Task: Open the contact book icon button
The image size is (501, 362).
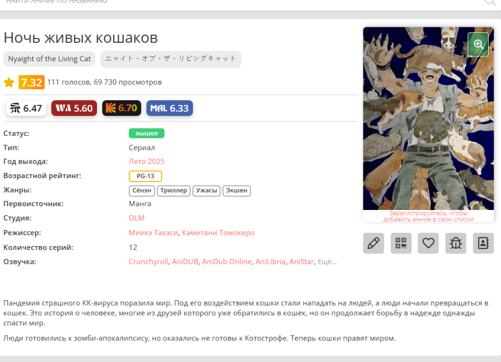Action: (x=483, y=243)
